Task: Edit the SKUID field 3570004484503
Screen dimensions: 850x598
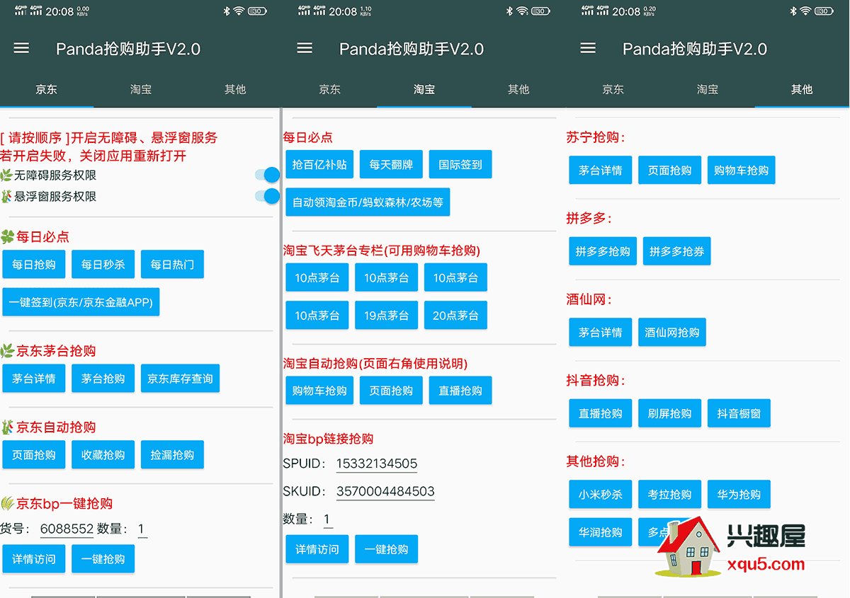Action: tap(385, 492)
